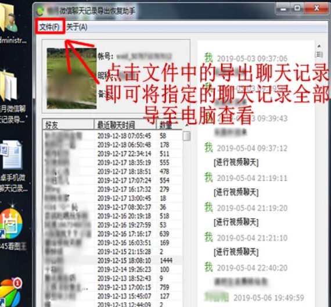Image resolution: width=331 pixels, height=307 pixels.
Task: Open the 安卓手机微信聊天记录 document icon
Action: 12,166
